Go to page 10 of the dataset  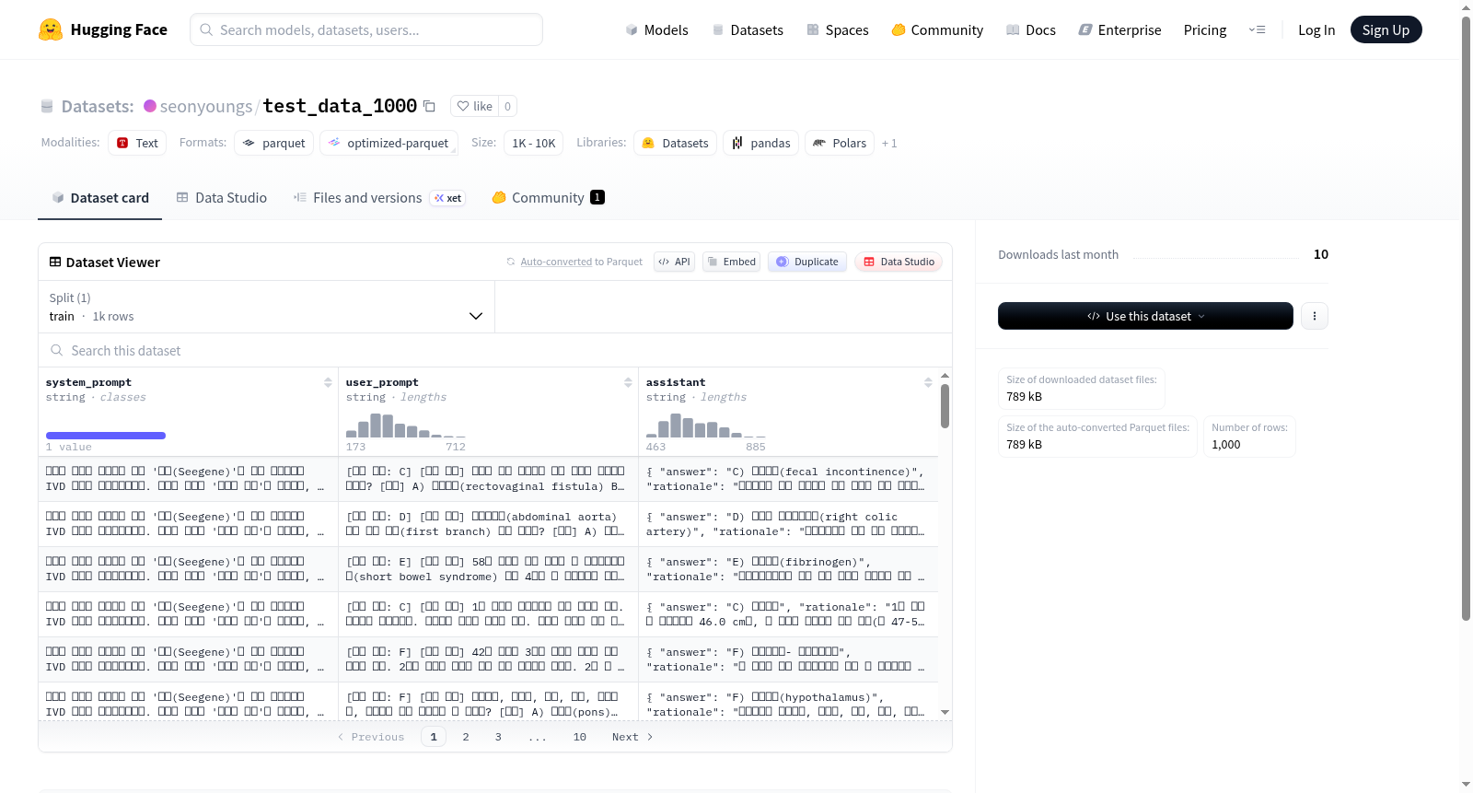580,737
